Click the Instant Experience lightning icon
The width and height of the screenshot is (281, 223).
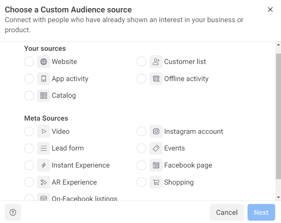tap(44, 165)
